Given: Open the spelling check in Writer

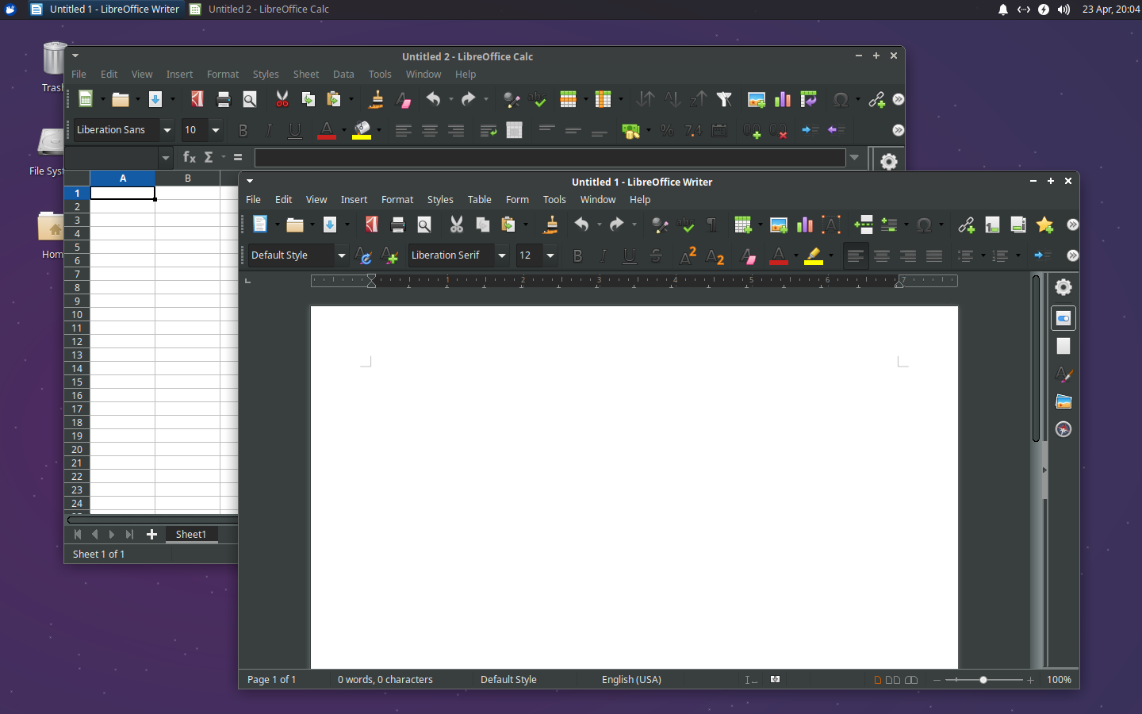Looking at the screenshot, I should [x=686, y=225].
